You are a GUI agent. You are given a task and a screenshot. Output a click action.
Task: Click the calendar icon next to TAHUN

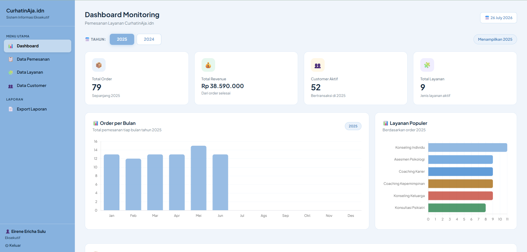87,39
